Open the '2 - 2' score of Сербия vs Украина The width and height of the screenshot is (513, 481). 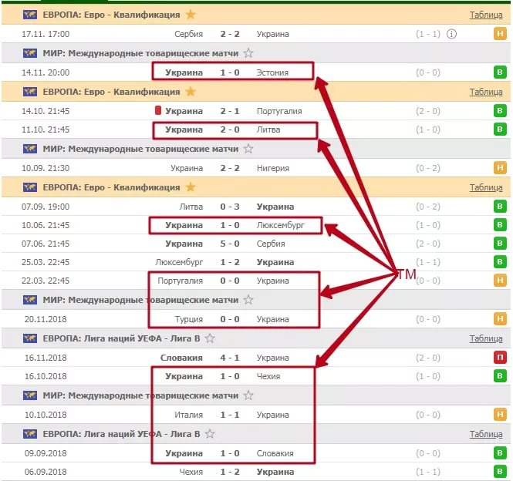pos(230,34)
